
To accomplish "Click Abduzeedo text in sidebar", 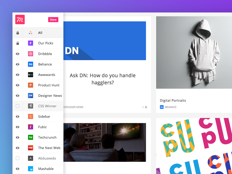I will pos(47,158).
